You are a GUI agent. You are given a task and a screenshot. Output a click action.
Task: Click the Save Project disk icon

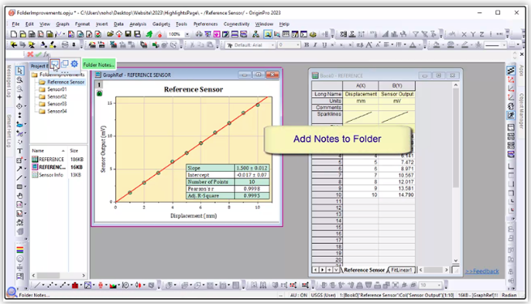click(x=128, y=34)
